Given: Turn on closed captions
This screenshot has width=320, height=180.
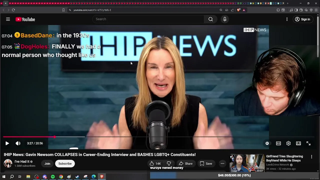Looking at the screenshot, I should (278, 143).
